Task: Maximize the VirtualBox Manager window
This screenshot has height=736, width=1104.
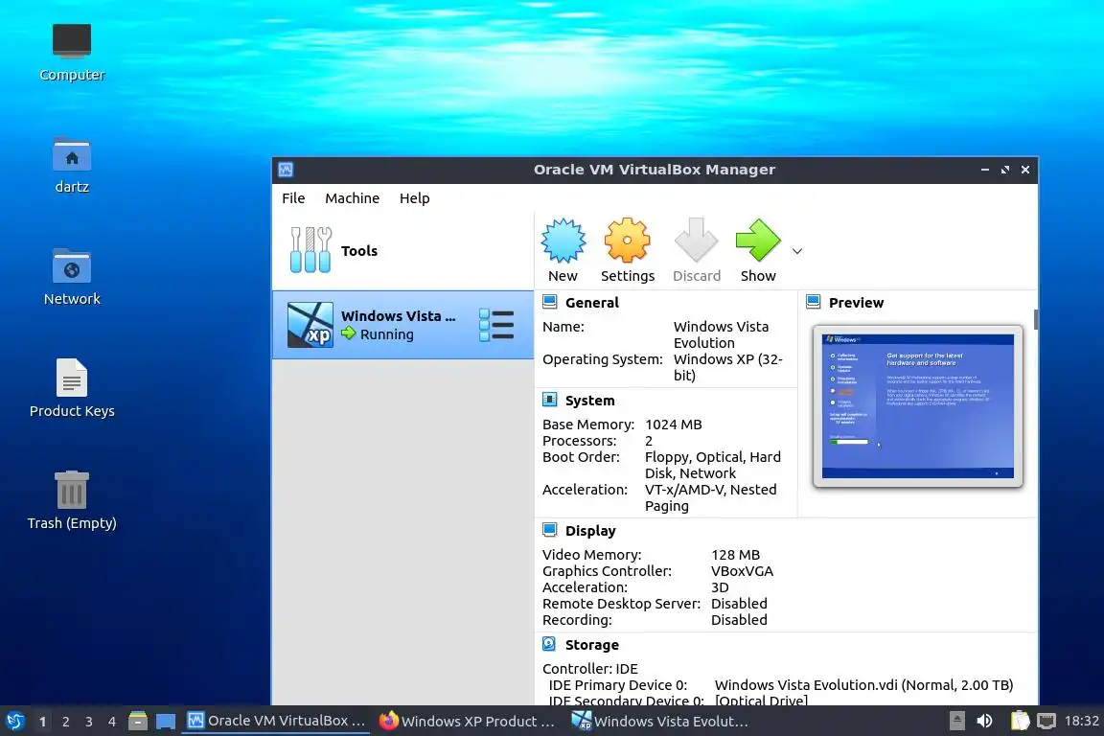Action: pos(1004,170)
